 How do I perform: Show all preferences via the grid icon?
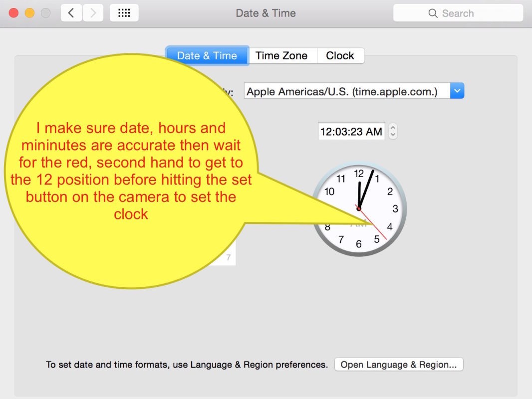[x=124, y=13]
